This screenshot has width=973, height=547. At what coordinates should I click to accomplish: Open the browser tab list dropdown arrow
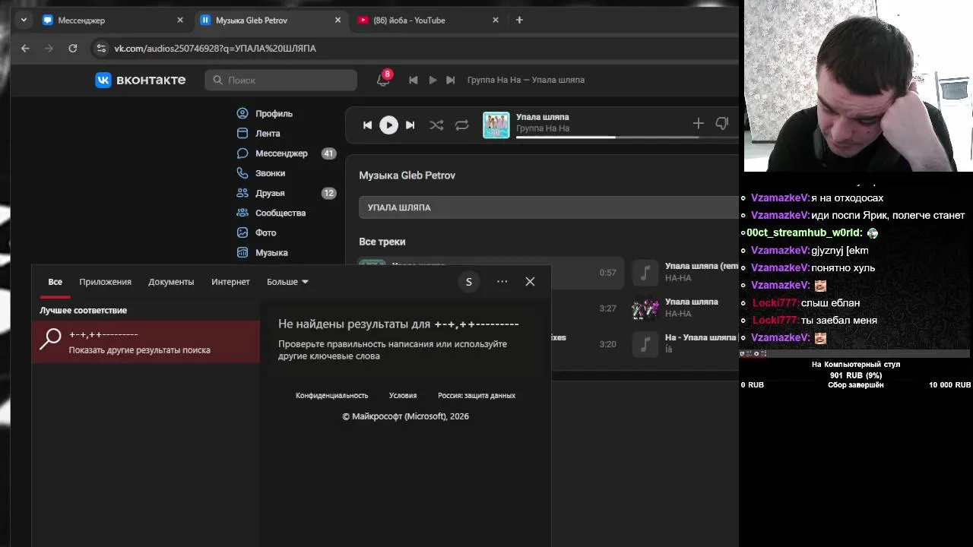coord(24,21)
